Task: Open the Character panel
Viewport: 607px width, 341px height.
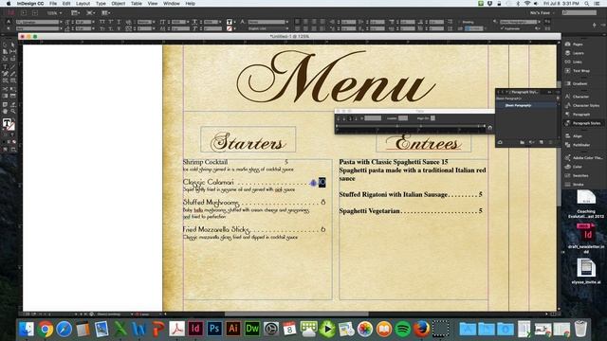Action: pos(577,97)
